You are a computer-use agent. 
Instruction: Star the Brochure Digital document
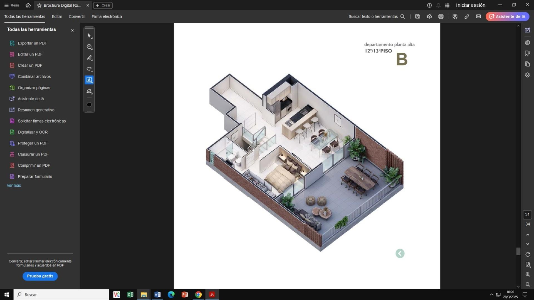pos(39,5)
